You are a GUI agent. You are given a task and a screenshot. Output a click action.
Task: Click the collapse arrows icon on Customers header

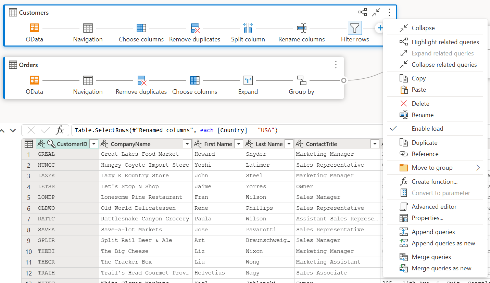(376, 13)
